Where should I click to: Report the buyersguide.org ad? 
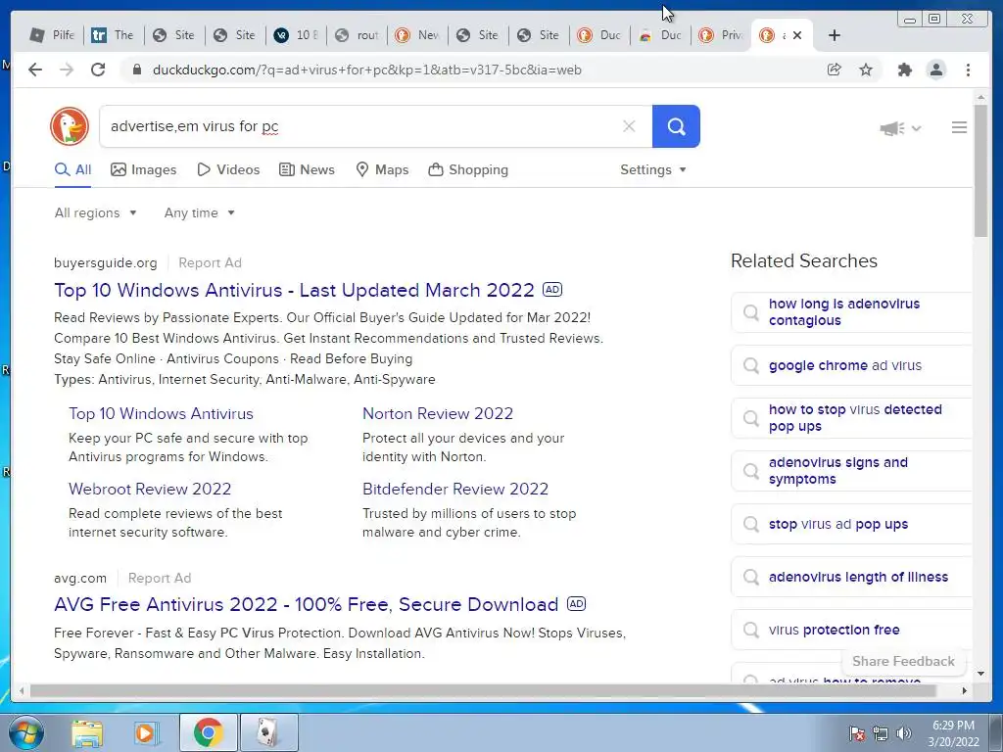tap(210, 262)
